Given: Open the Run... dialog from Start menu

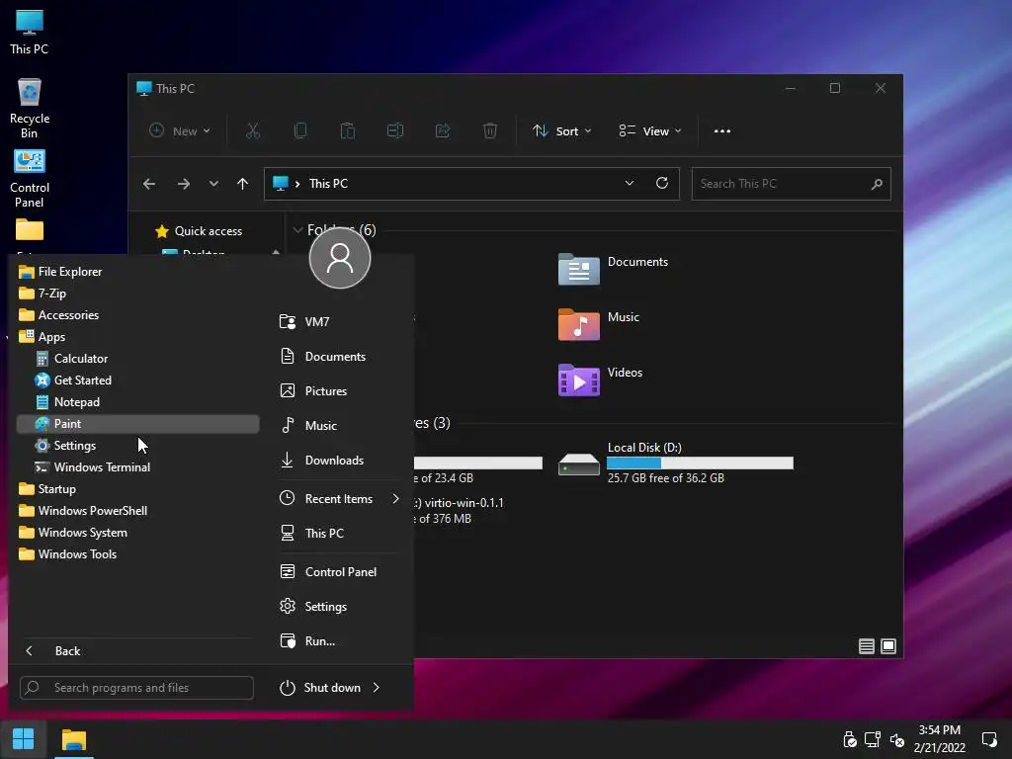Looking at the screenshot, I should pos(340,641).
